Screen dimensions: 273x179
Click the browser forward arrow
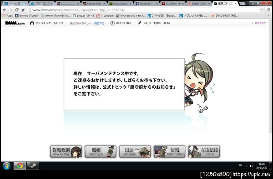point(11,10)
